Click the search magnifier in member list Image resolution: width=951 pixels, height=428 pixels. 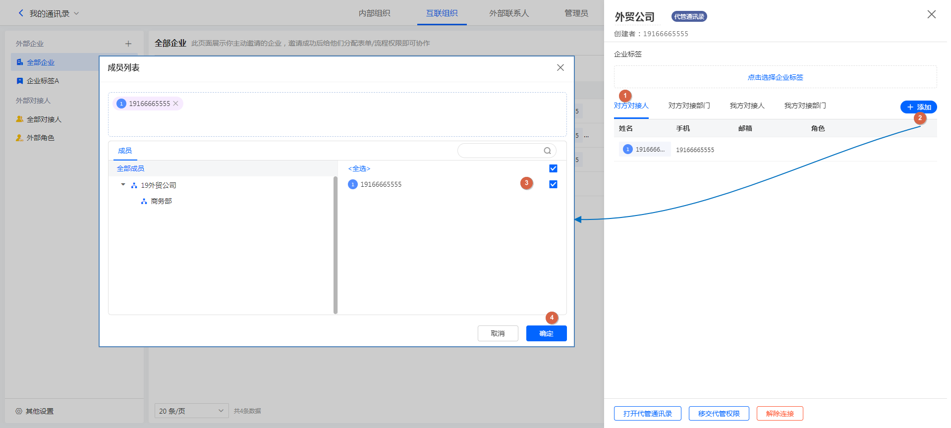click(547, 151)
